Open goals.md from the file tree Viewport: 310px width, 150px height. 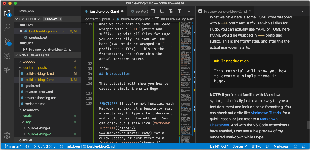(48, 86)
